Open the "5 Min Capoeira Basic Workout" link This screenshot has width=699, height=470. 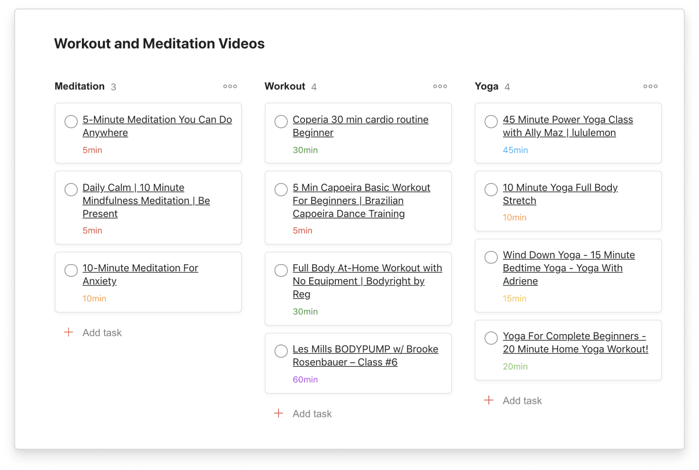coord(361,200)
